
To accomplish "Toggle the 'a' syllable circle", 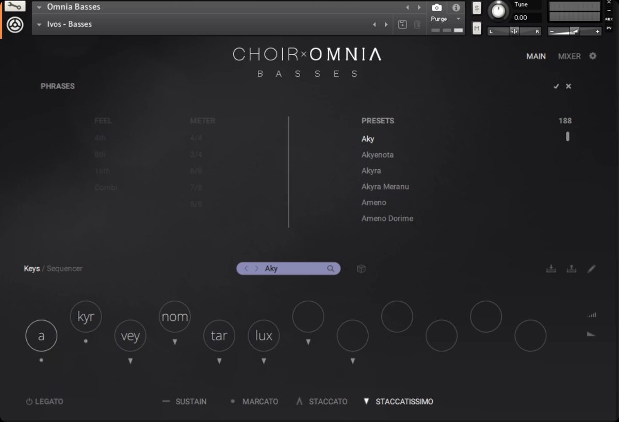I will tap(41, 336).
